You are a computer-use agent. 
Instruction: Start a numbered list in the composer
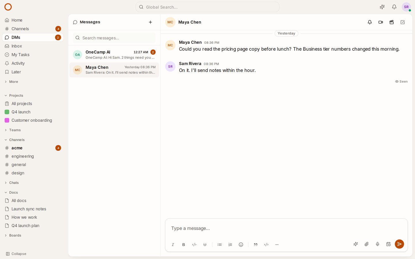[x=230, y=245]
